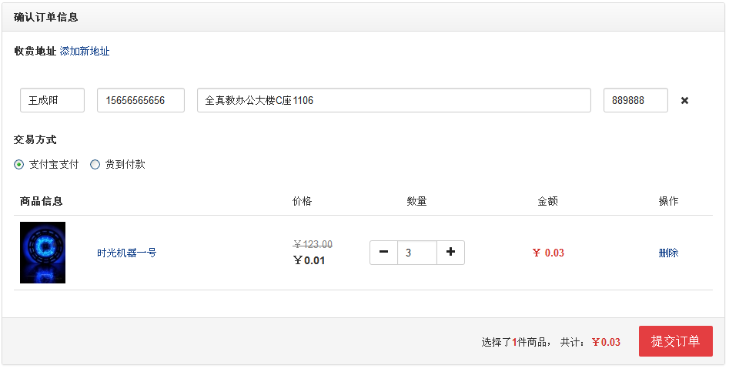This screenshot has width=729, height=372.
Task: Click the blue product thumbnail image
Action: point(42,253)
